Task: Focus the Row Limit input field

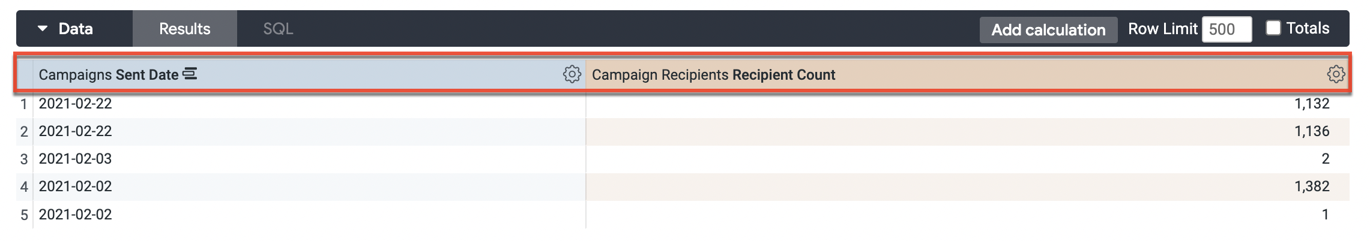Action: tap(1226, 29)
